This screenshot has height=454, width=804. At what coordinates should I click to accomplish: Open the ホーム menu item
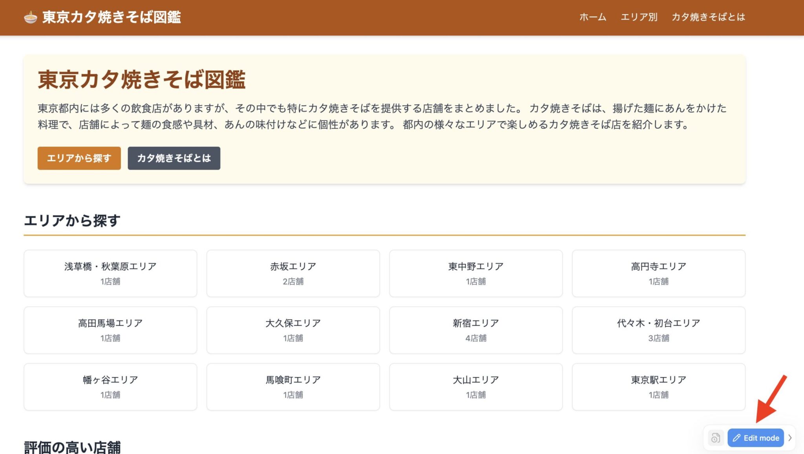pos(592,17)
